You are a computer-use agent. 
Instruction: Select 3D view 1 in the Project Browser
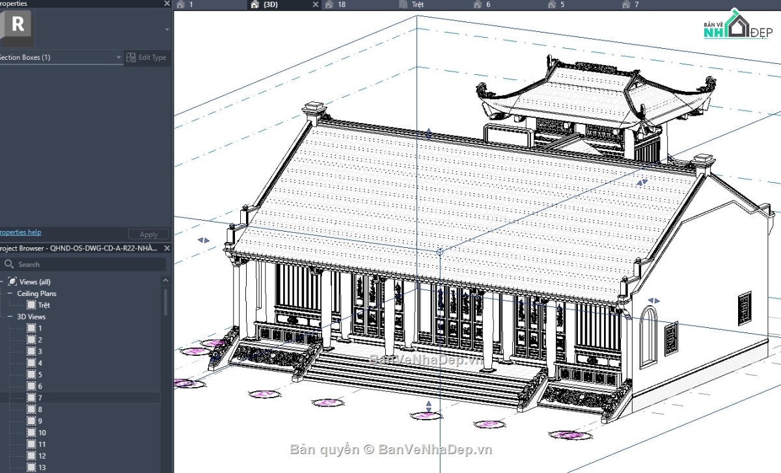40,329
